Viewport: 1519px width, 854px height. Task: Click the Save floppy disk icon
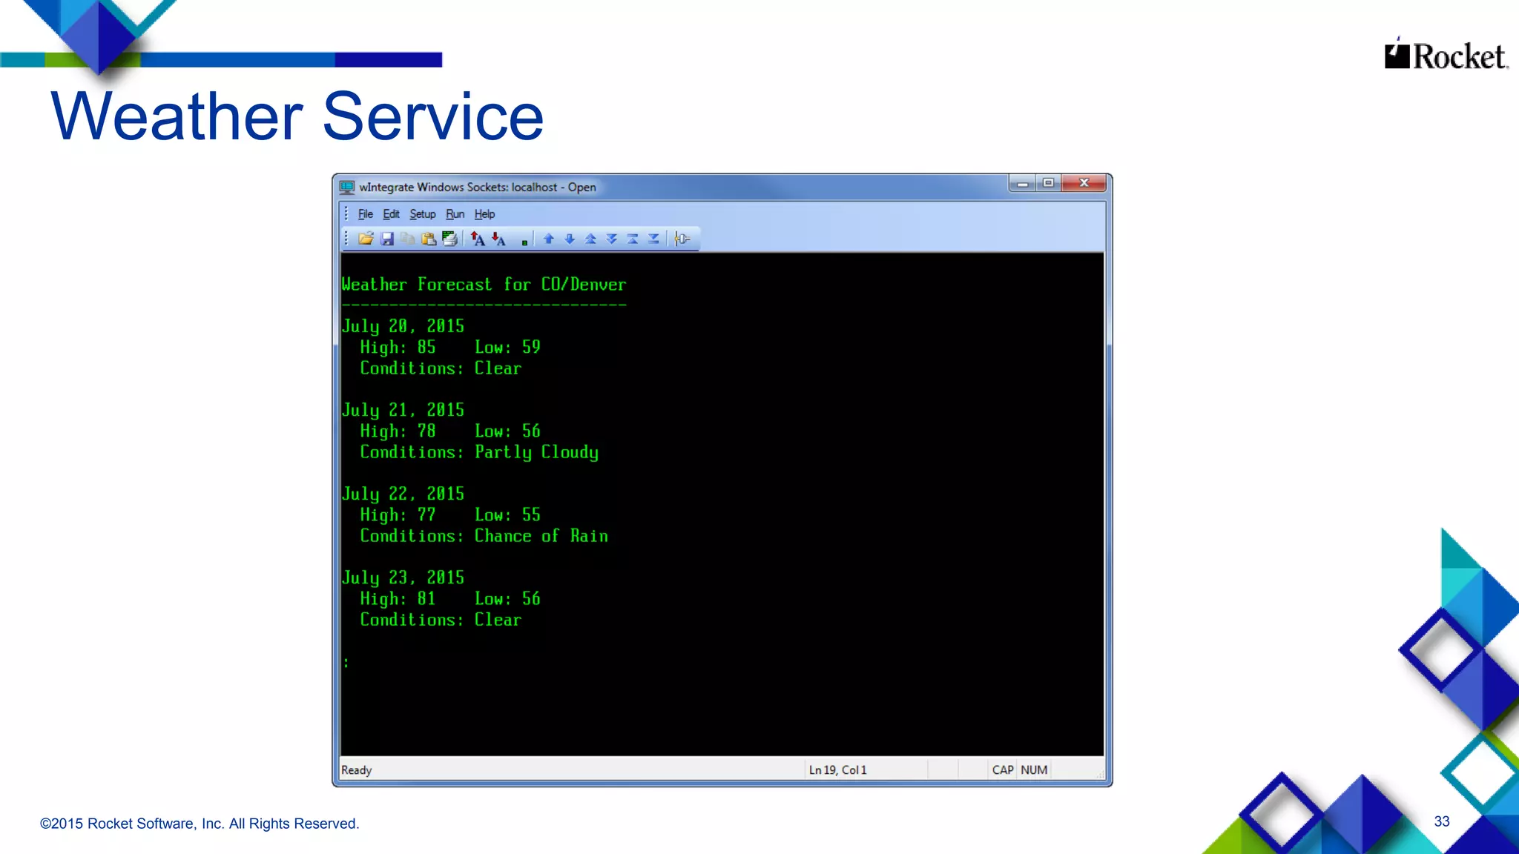coord(386,239)
